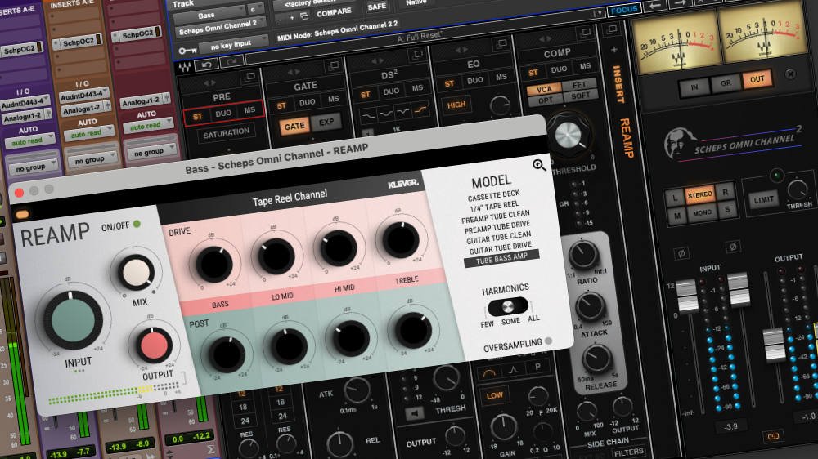Select the first DS² filter shape icon
818x459 pixels.
pyautogui.click(x=369, y=116)
